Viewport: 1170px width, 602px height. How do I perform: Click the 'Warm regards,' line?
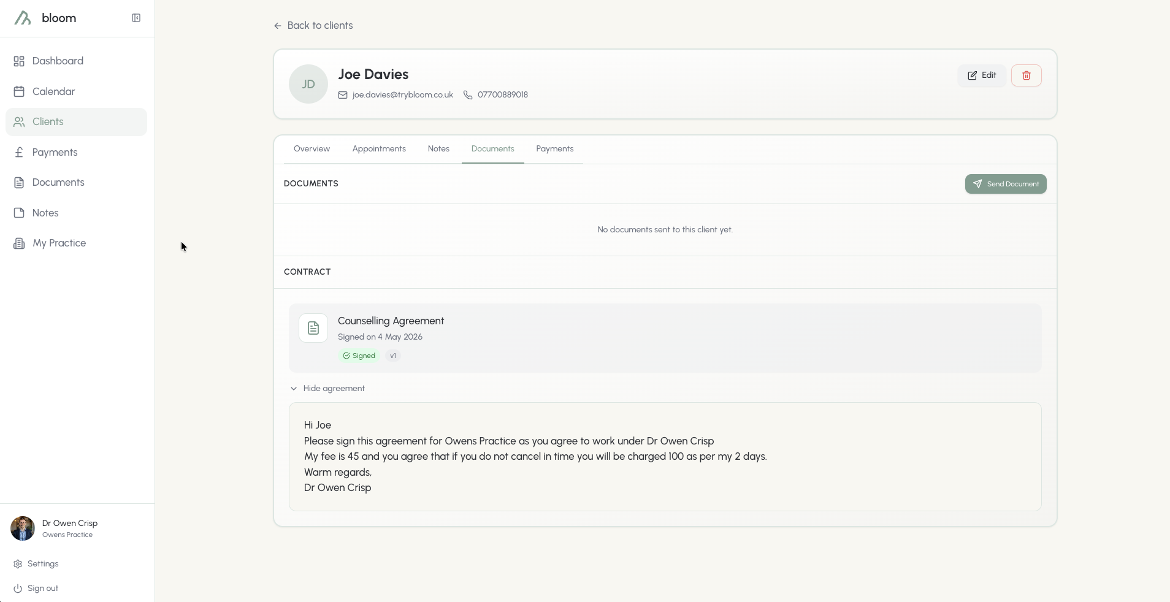point(338,473)
